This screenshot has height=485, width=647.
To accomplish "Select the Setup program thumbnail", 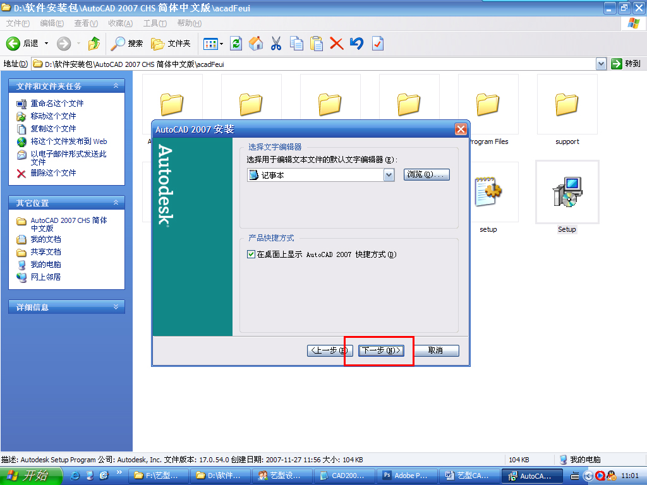I will 566,193.
